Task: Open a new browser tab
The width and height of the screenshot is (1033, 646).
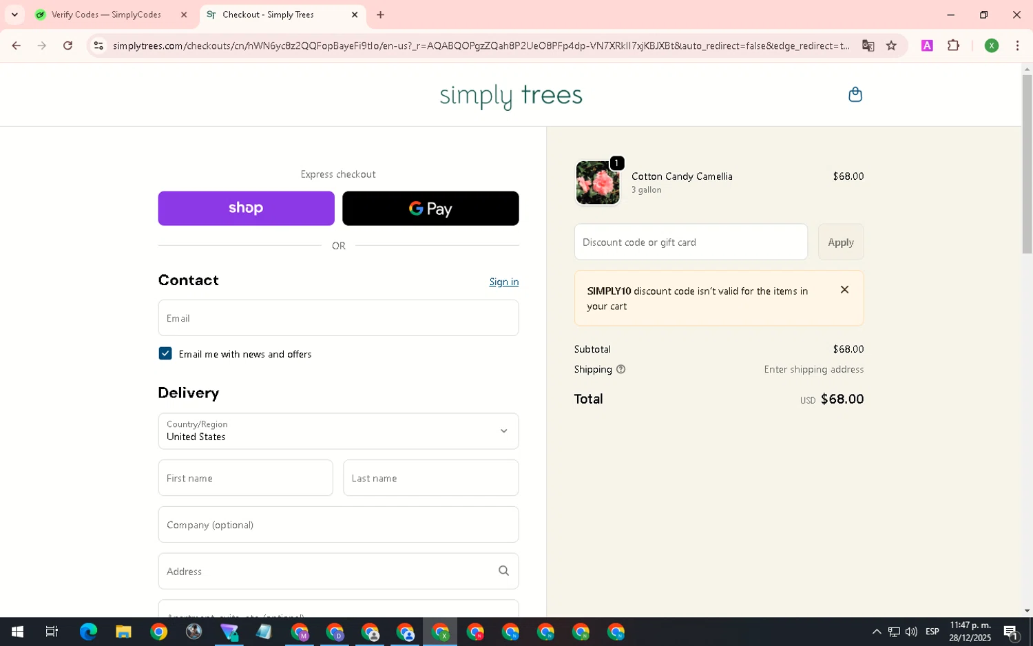Action: coord(380,14)
